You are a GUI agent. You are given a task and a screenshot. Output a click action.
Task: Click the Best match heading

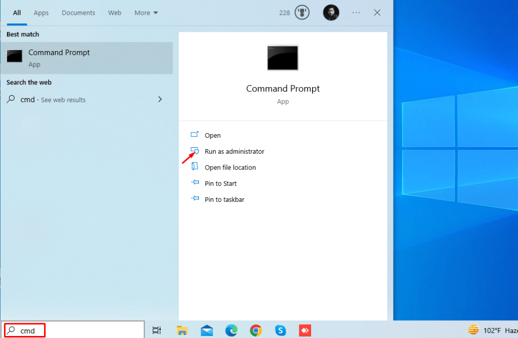tap(23, 34)
